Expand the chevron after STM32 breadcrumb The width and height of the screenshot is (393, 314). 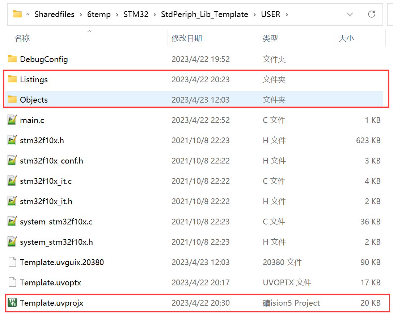pos(155,15)
